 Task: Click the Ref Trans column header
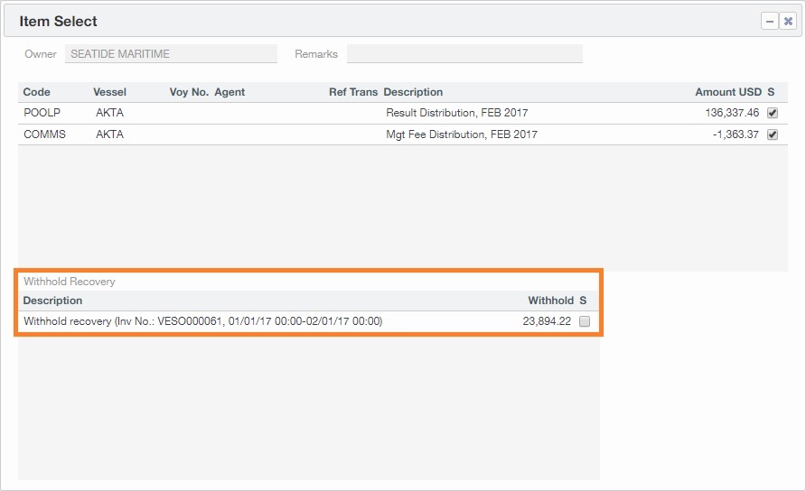point(352,92)
